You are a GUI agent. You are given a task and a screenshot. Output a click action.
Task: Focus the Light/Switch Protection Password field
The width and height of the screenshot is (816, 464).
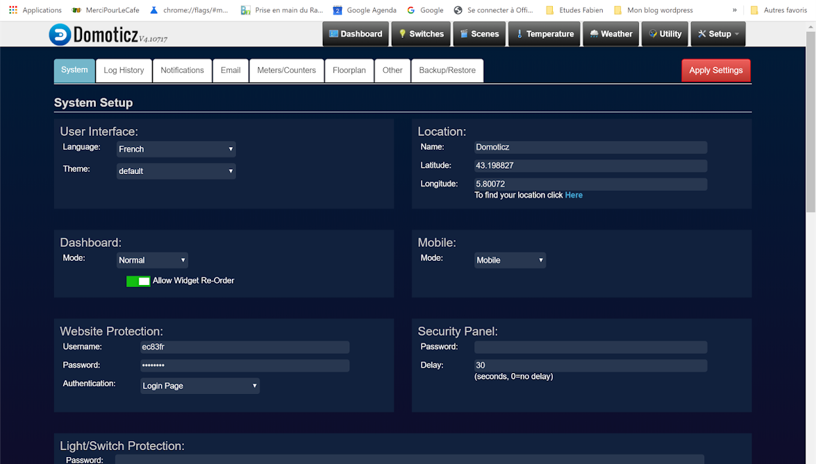[410, 459]
